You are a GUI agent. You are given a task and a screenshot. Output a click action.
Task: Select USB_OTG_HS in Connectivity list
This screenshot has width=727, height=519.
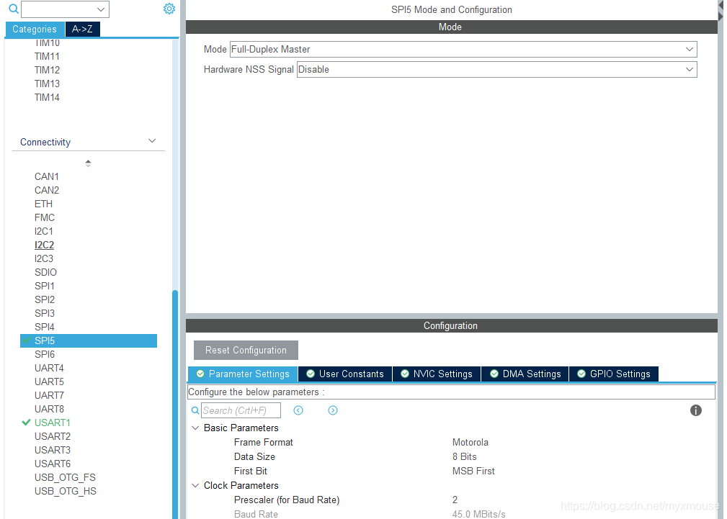point(66,491)
